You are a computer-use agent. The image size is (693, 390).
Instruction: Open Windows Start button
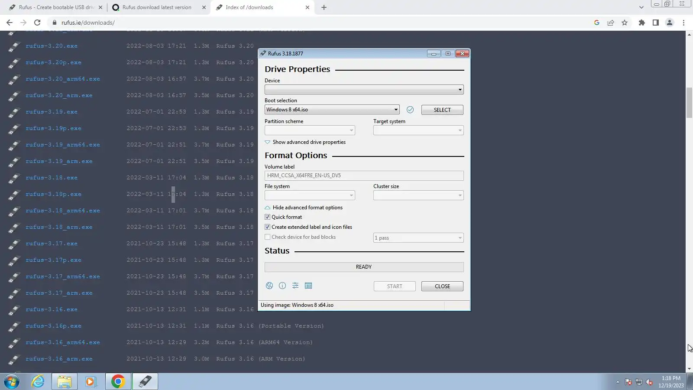point(12,382)
